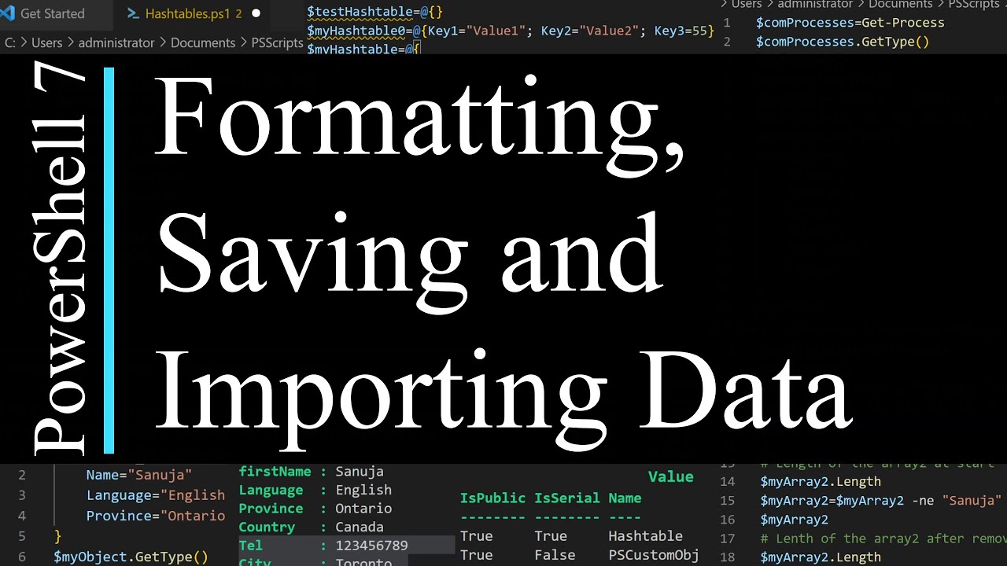Viewport: 1007px width, 566px height.
Task: Click the Hashtable name cell
Action: [x=646, y=536]
